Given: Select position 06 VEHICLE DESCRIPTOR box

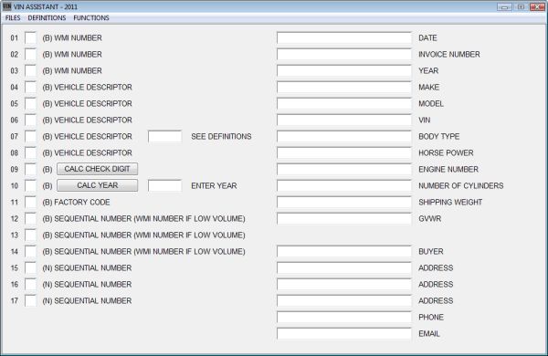Looking at the screenshot, I should (x=30, y=120).
